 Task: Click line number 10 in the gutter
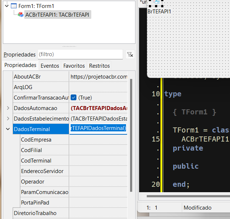(156, 94)
